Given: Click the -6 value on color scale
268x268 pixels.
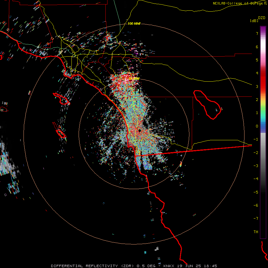Looking at the screenshot, I should pyautogui.click(x=256, y=205).
